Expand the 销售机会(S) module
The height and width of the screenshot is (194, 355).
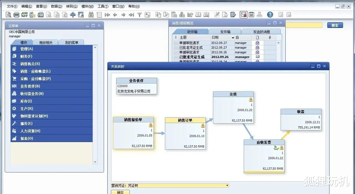click(52, 64)
